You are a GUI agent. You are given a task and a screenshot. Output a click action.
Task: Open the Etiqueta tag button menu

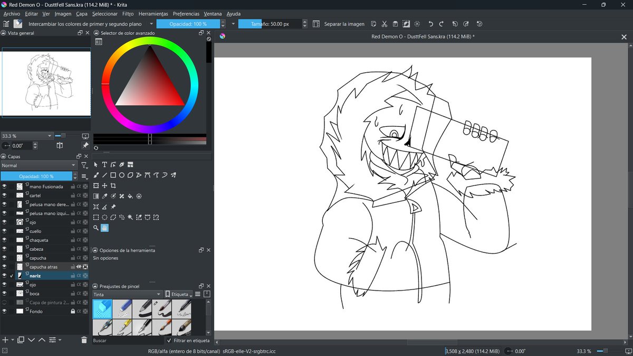178,294
